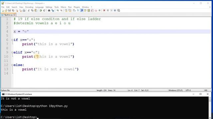
Task: Click the Paste clipboard icon
Action: (36, 11)
